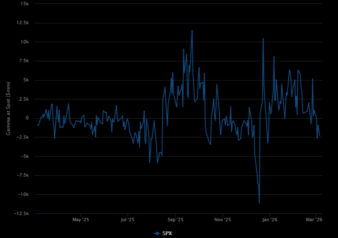The width and height of the screenshot is (338, 238).
Task: Click the Nov '25 x-axis label
Action: click(223, 220)
